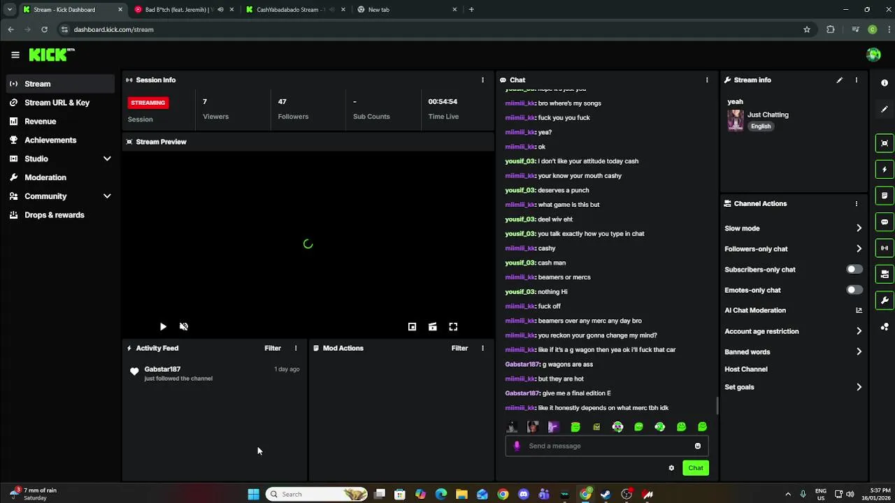
Task: Select Stream in sidebar
Action: click(60, 84)
